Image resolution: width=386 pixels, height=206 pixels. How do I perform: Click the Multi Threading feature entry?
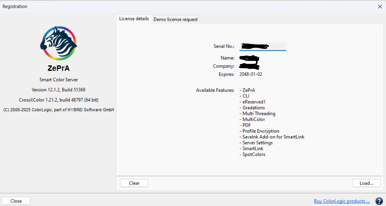click(x=257, y=114)
